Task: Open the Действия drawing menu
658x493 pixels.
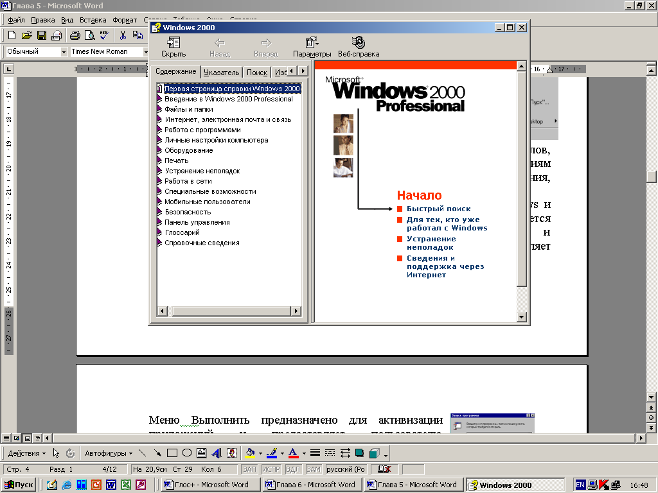Action: click(x=27, y=453)
